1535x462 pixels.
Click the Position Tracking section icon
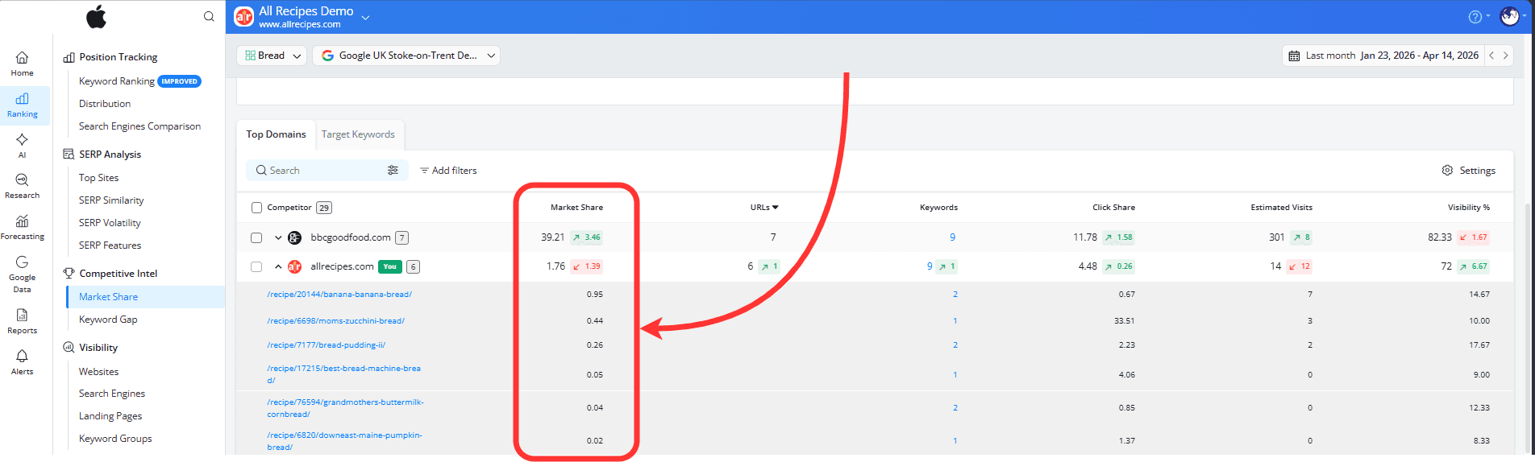69,57
